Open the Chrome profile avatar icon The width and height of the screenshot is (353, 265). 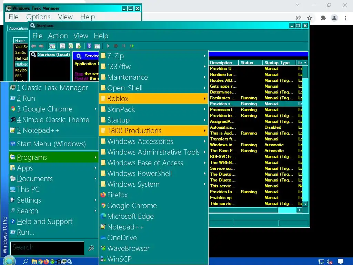tap(334, 18)
